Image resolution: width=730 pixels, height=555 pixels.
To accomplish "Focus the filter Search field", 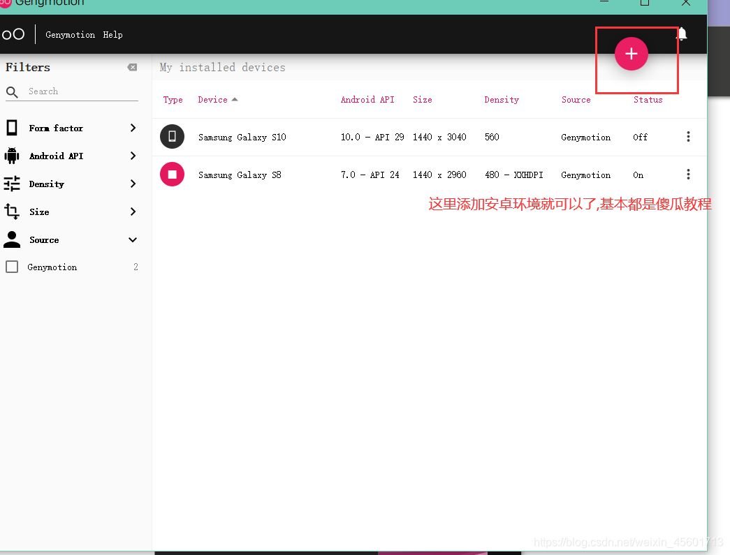I will pyautogui.click(x=83, y=91).
